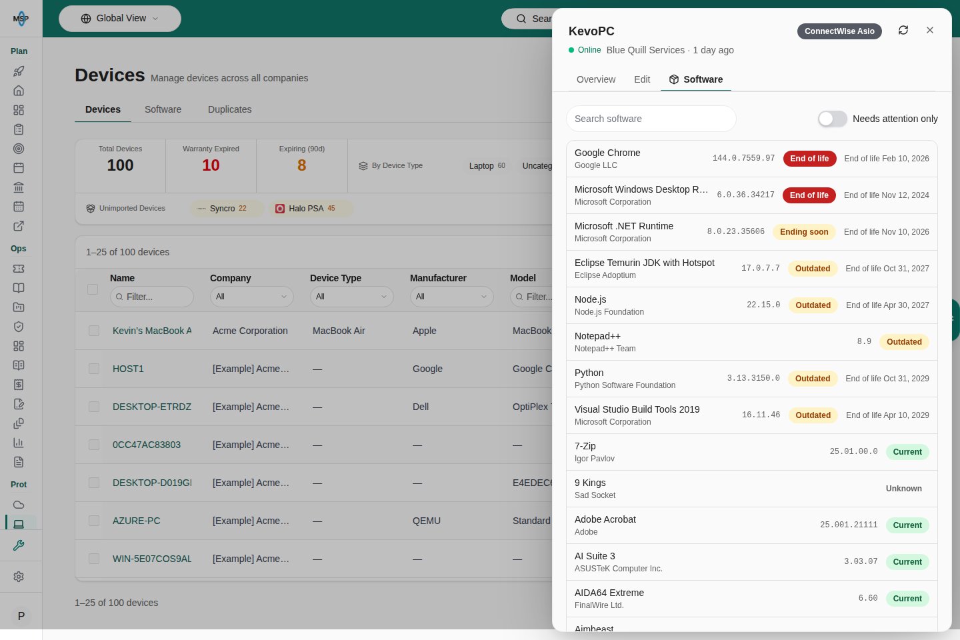This screenshot has width=960, height=640.
Task: Click the Laptop 60 device type chip
Action: [487, 166]
